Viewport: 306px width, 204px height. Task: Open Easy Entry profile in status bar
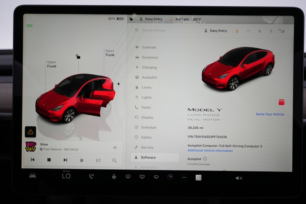click(151, 19)
